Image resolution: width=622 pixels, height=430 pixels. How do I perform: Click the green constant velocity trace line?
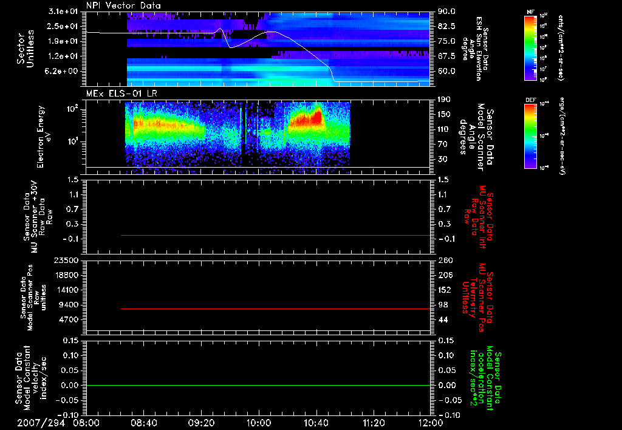tap(258, 385)
